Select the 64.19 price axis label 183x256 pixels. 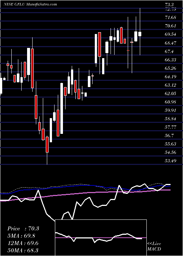point(171,76)
